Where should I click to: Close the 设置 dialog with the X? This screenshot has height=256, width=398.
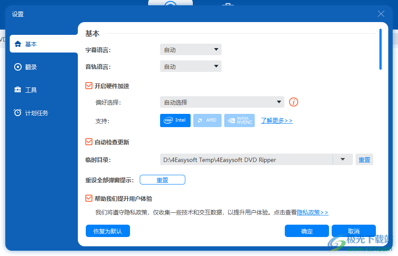pyautogui.click(x=381, y=14)
